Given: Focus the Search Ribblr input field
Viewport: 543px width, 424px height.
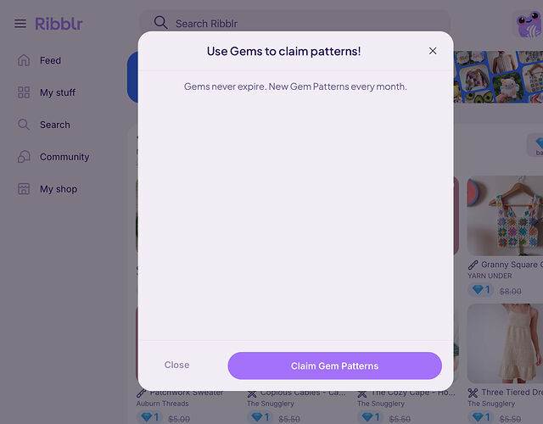Looking at the screenshot, I should pyautogui.click(x=295, y=23).
